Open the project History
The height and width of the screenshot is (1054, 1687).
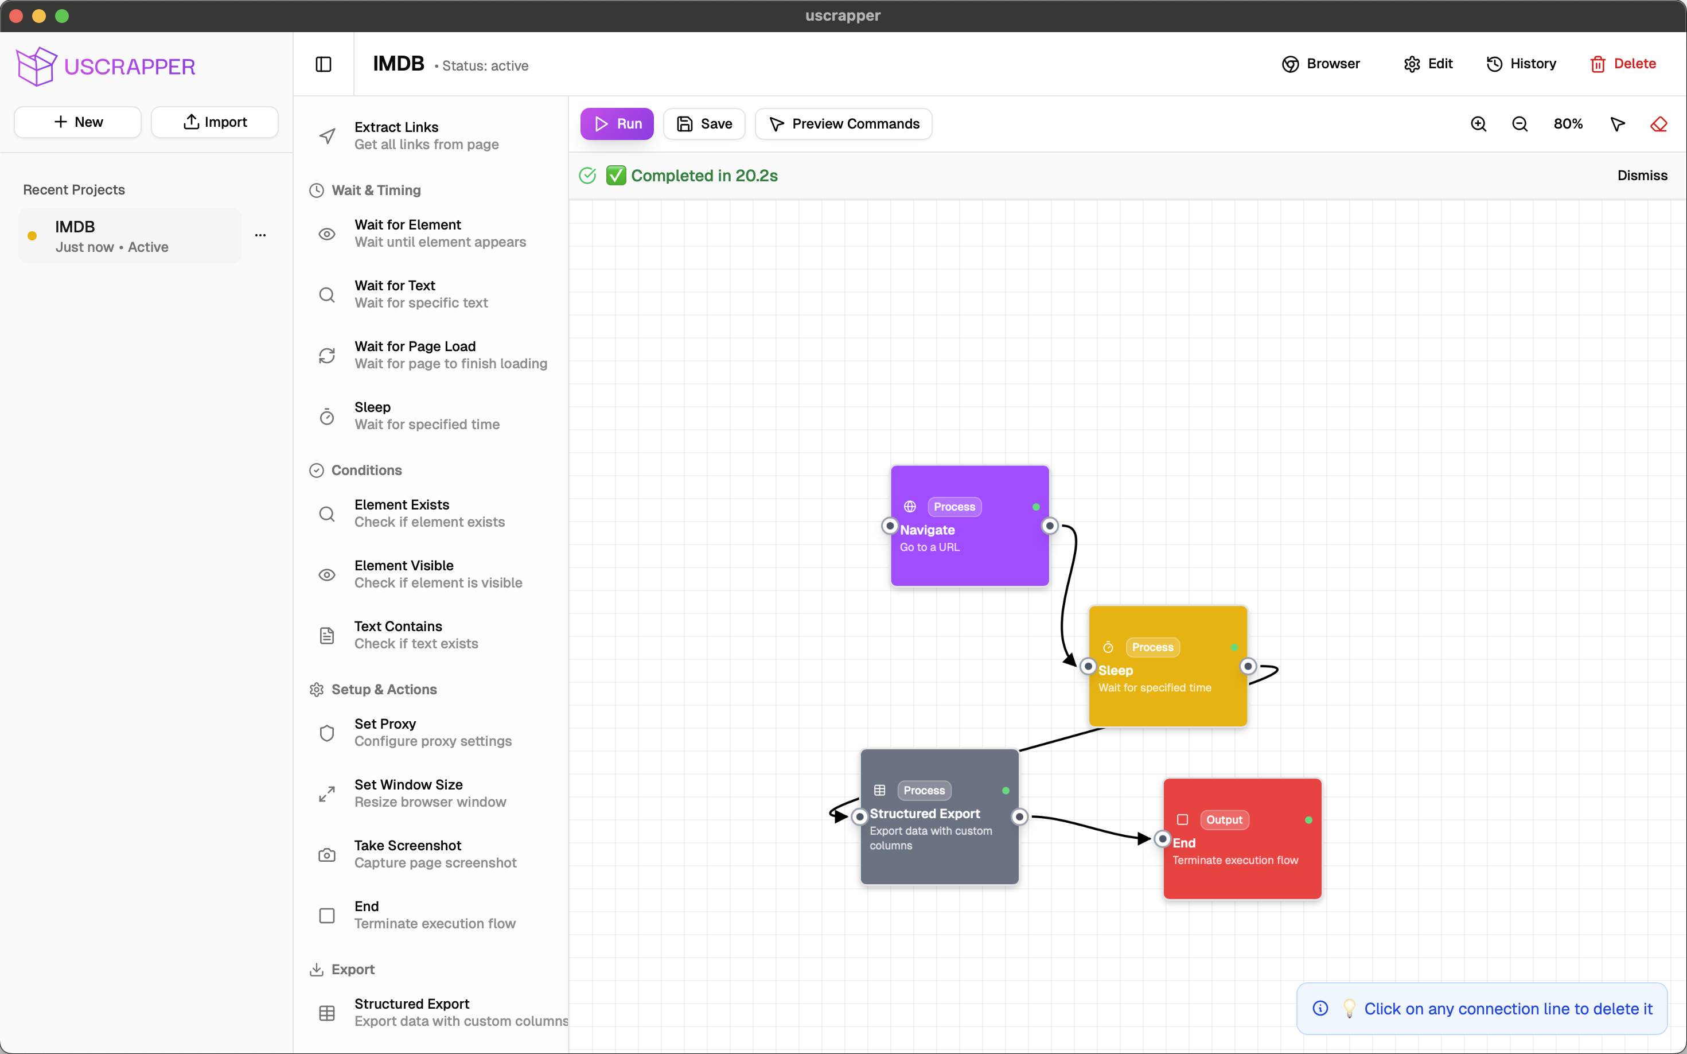point(1521,64)
